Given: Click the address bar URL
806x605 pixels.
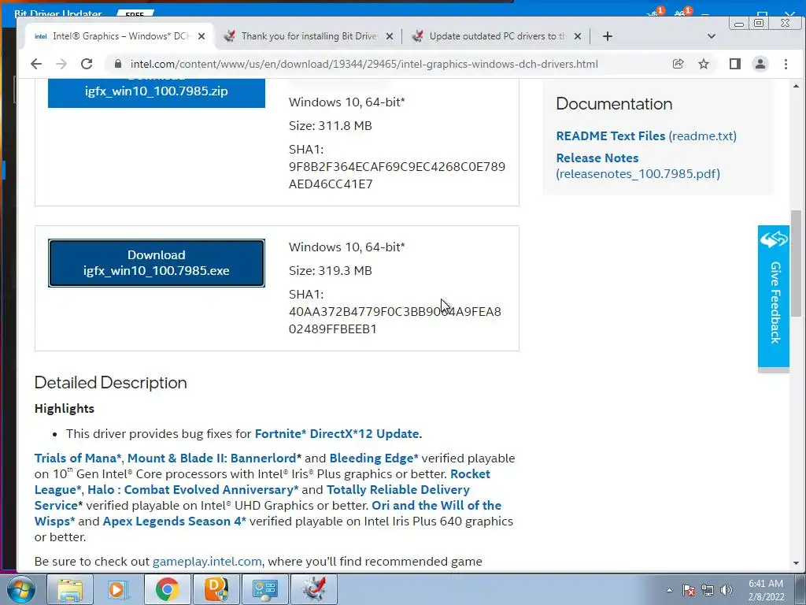Looking at the screenshot, I should 364,65.
